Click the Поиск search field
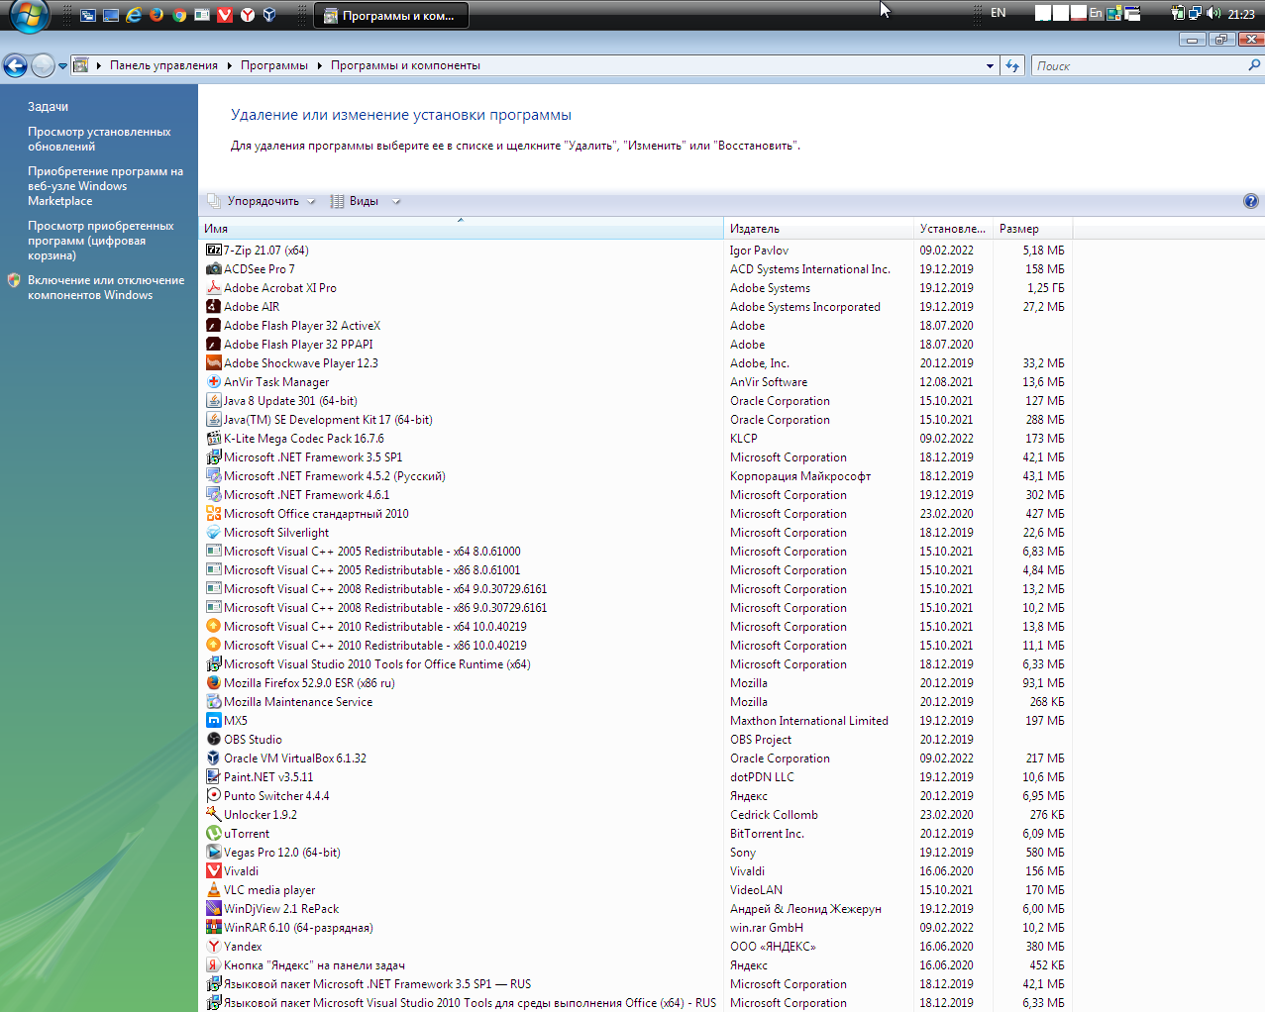This screenshot has width=1265, height=1012. click(x=1139, y=66)
